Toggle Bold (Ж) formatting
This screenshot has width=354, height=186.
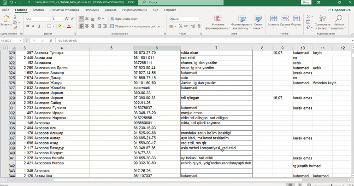pyautogui.click(x=28, y=26)
